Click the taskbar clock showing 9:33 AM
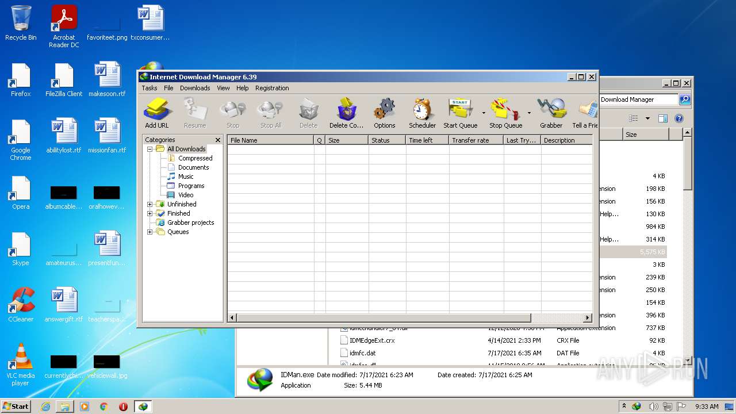Screen dimensions: 736x414 coord(707,407)
